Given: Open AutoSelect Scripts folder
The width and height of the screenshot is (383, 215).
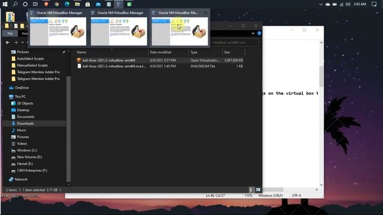Looking at the screenshot, I should 31,59.
